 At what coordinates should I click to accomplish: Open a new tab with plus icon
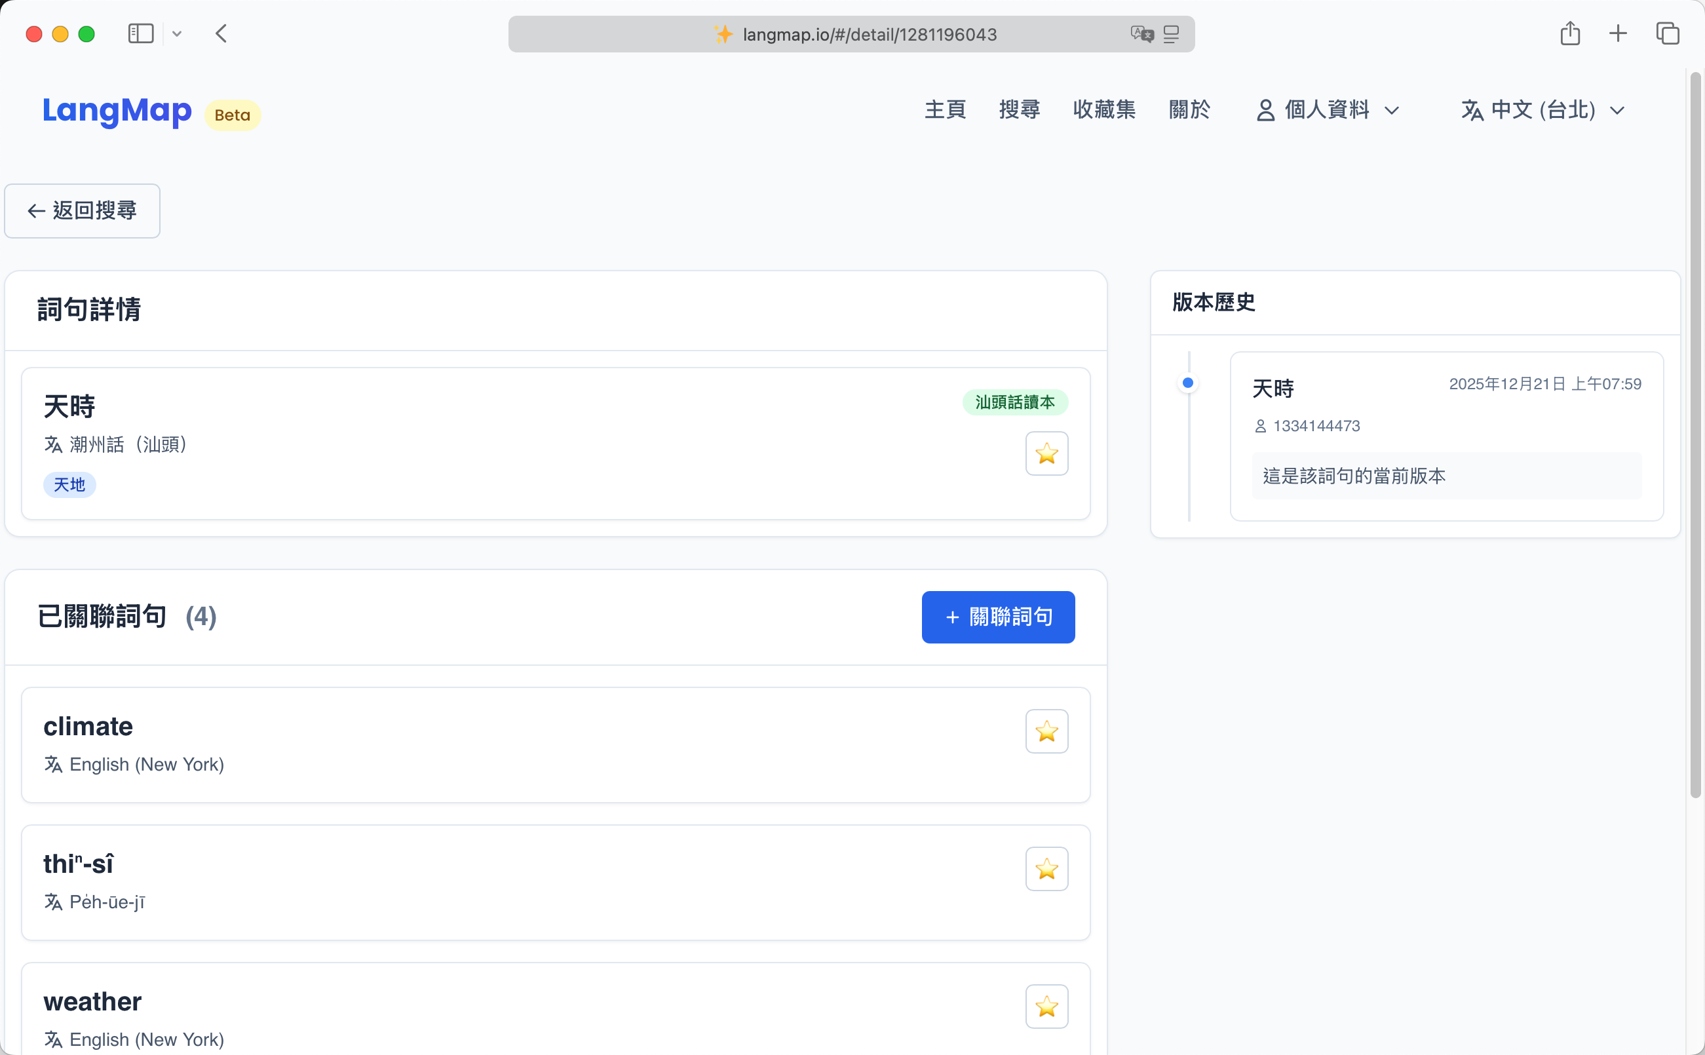pos(1618,33)
